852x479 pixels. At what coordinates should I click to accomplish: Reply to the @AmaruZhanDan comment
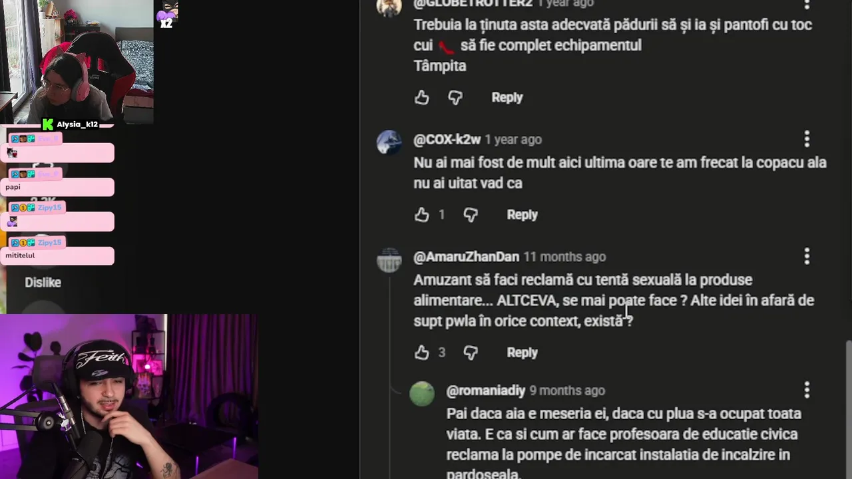tap(523, 353)
